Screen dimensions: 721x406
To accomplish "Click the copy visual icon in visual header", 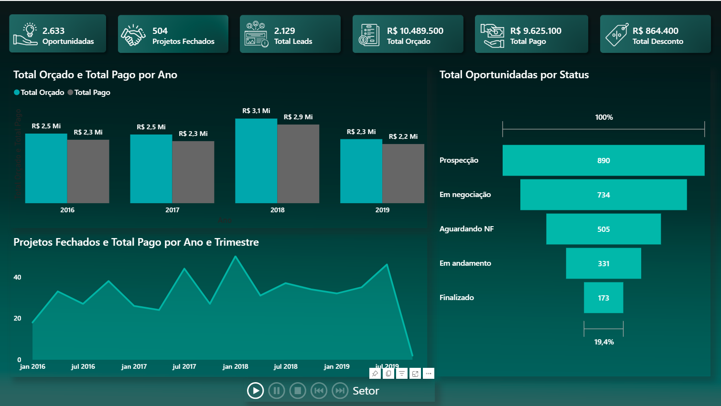I will click(x=388, y=374).
